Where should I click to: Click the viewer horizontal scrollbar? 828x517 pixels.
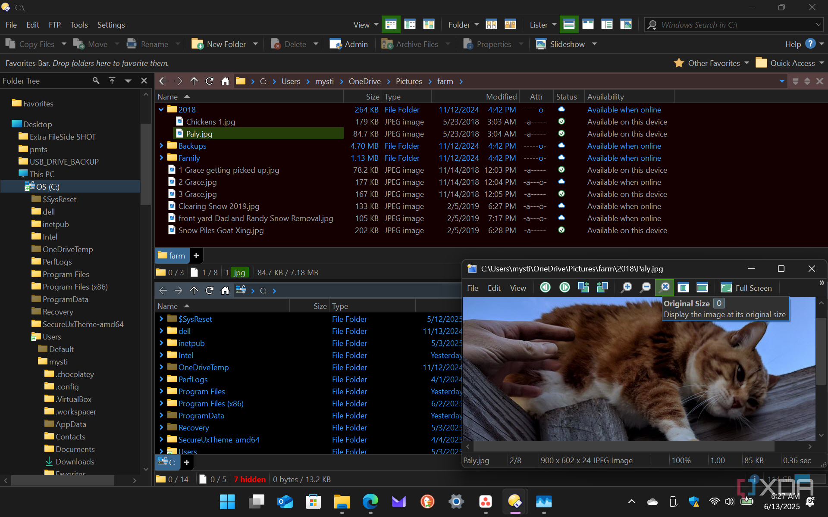click(624, 446)
